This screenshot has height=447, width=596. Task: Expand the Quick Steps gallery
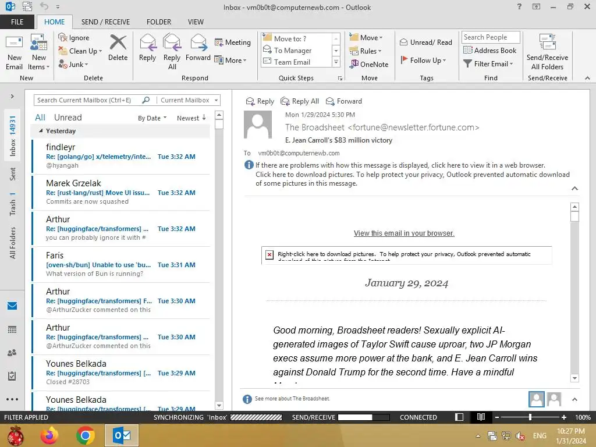(336, 62)
